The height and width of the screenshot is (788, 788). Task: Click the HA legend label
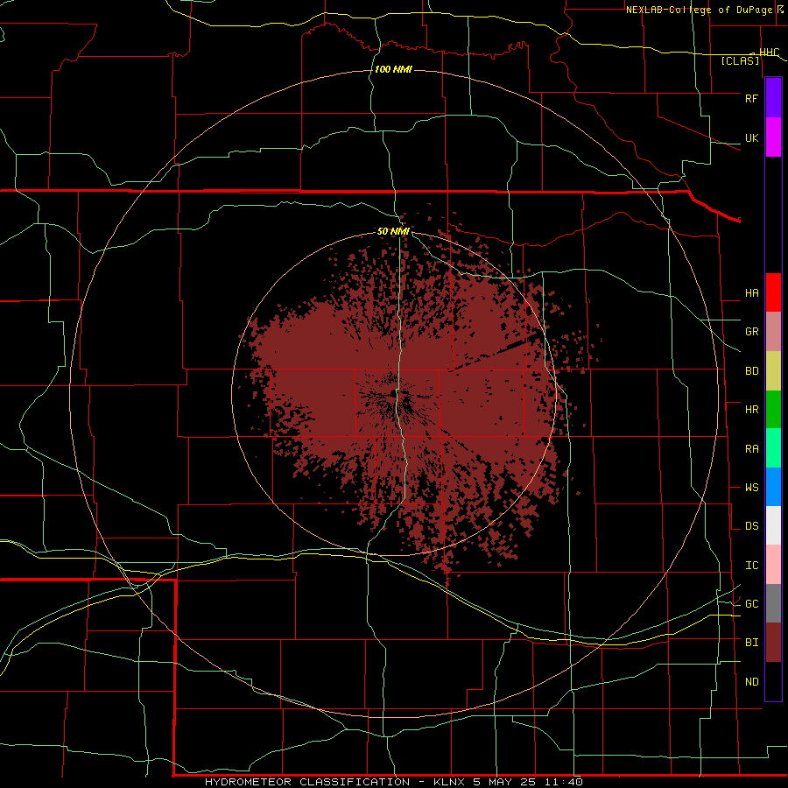coord(751,293)
